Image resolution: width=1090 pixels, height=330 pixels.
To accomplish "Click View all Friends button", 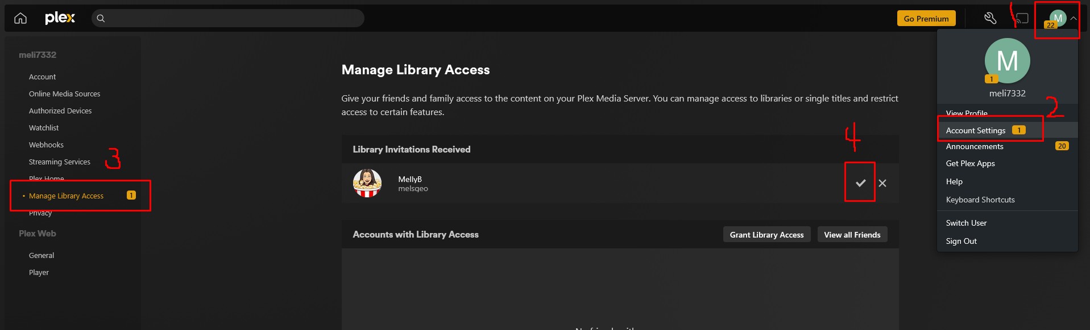I will click(x=852, y=234).
